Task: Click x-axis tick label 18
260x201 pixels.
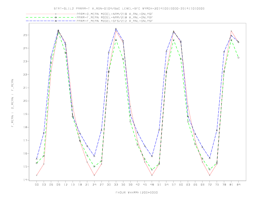Action: pos(80,185)
